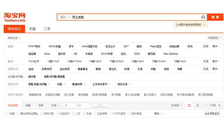
Task: Select the GXG brand filter
Action: click(x=137, y=54)
